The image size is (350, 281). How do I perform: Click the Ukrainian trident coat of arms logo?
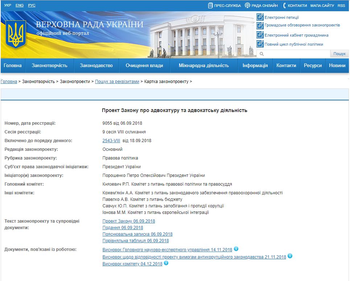click(16, 34)
